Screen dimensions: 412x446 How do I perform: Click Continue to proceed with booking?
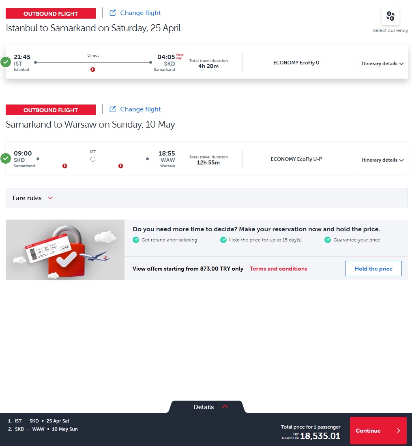[x=378, y=431]
